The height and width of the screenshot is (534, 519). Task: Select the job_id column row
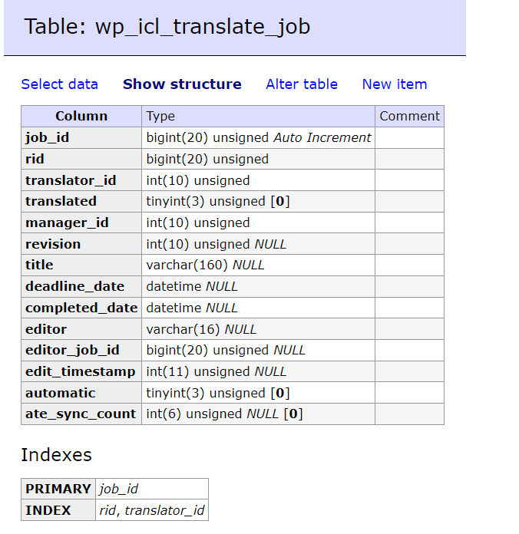[233, 137]
